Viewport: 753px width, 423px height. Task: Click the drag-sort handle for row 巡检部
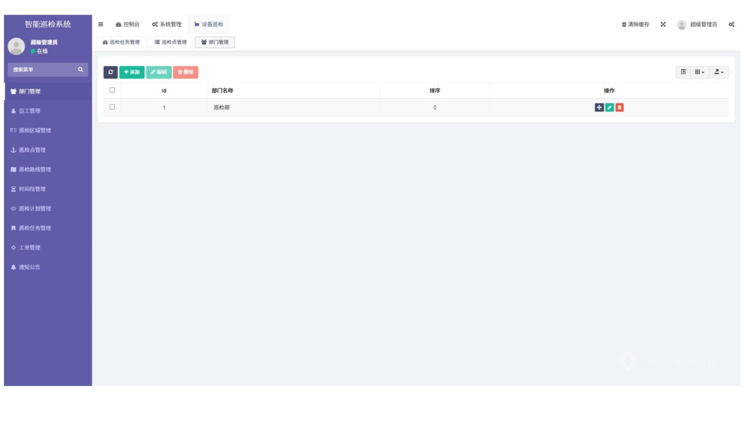pyautogui.click(x=599, y=108)
